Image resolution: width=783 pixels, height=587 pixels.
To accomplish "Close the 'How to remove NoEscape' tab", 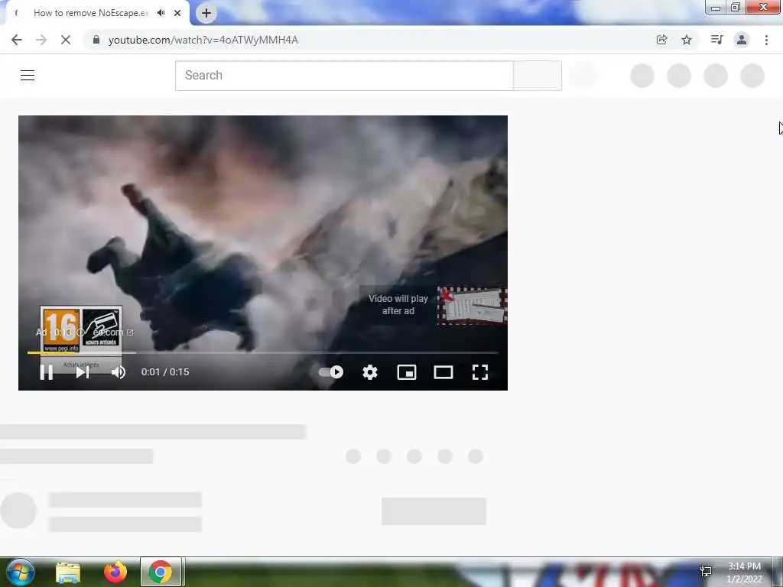I will coord(177,13).
